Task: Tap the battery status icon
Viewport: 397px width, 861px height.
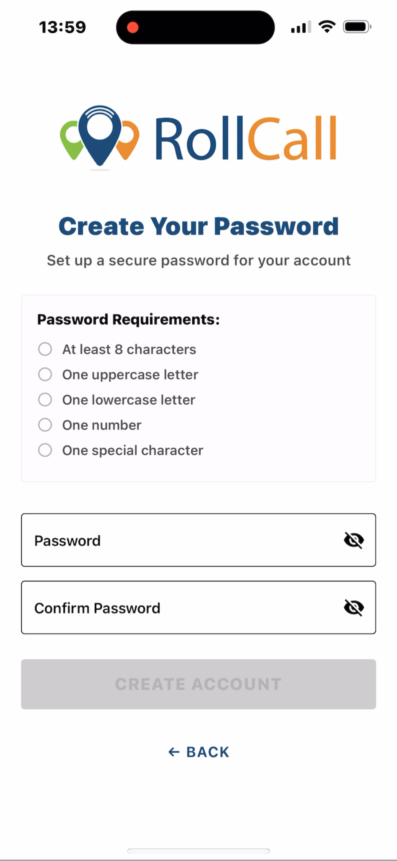Action: 357,27
